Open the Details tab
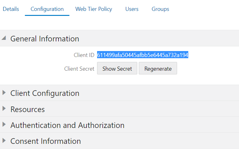Image resolution: width=239 pixels, height=160 pixels. pyautogui.click(x=11, y=9)
